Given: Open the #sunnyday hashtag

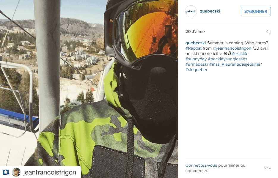Looking at the screenshot, I should 196,59.
